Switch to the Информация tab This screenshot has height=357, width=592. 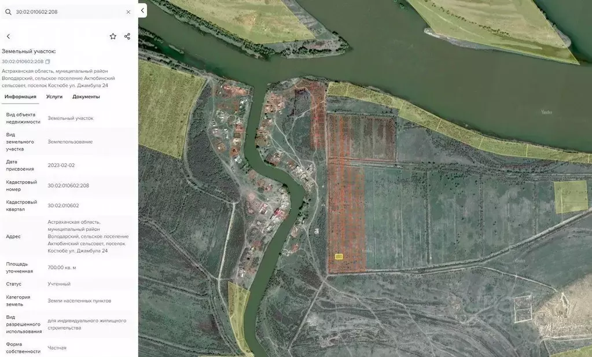(x=20, y=97)
